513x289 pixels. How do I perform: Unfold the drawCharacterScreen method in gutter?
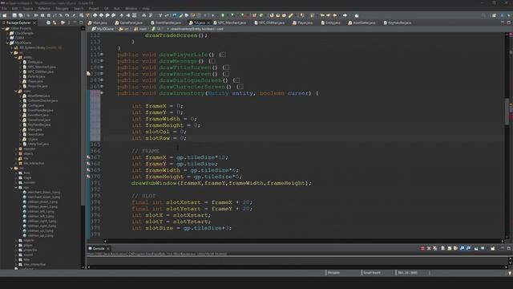102,86
